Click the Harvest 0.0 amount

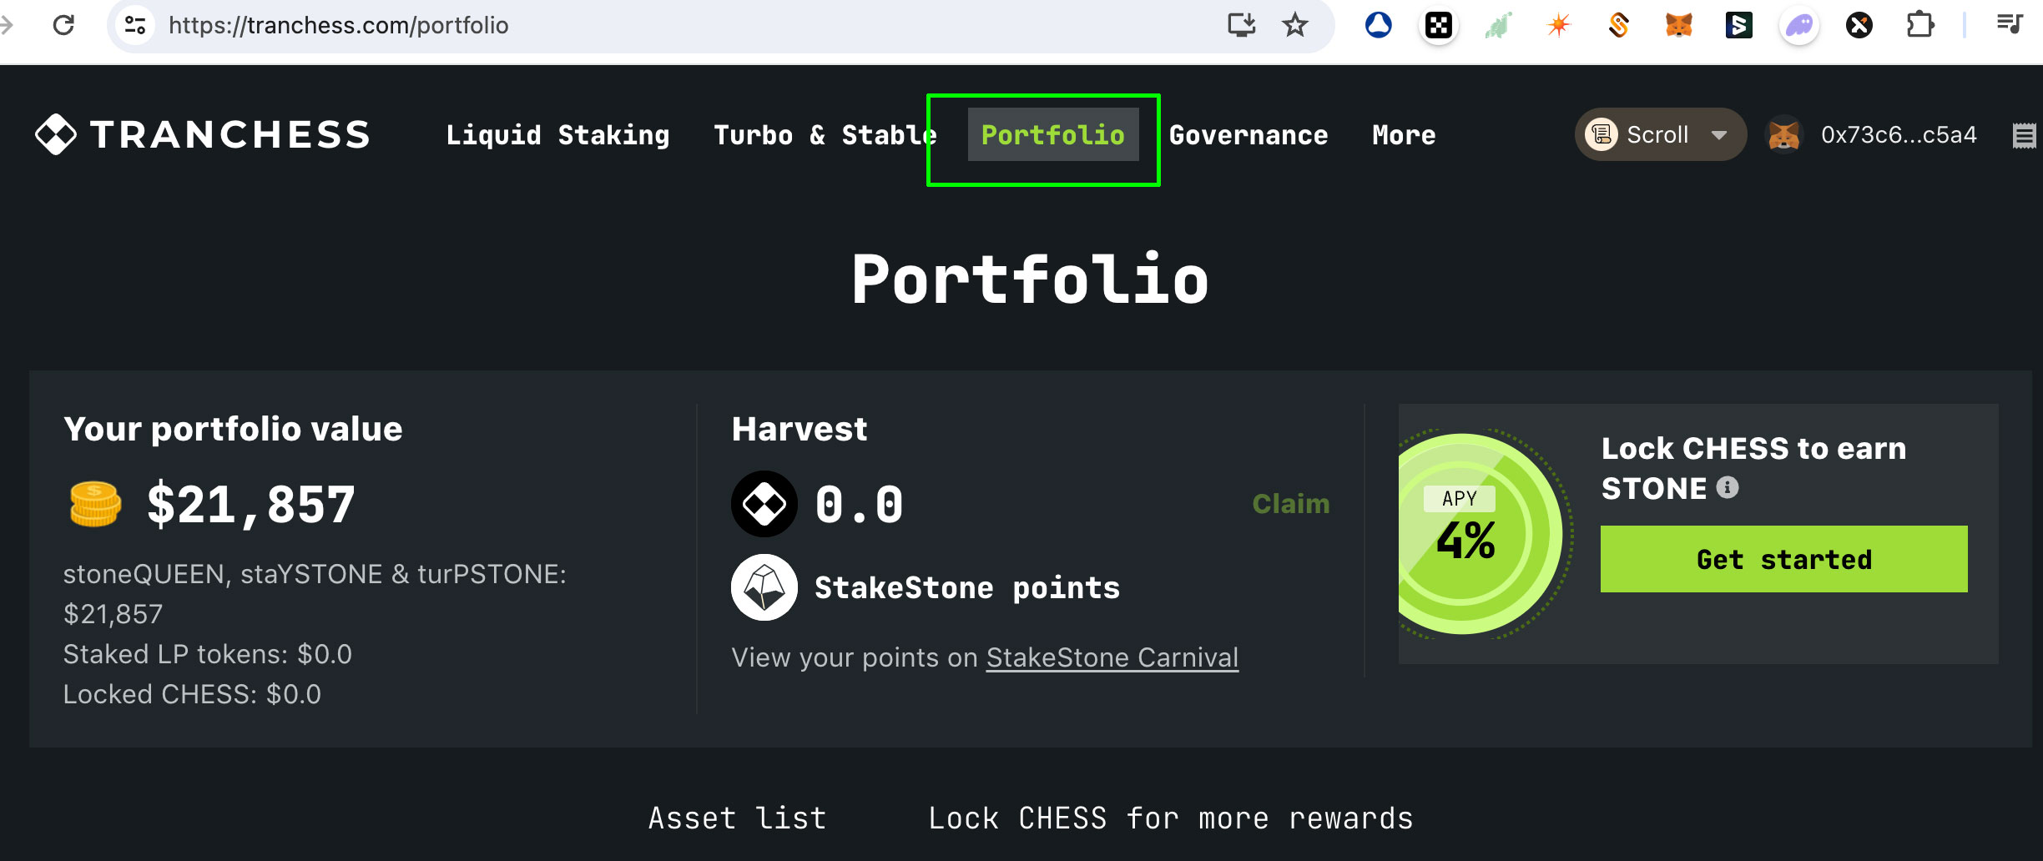860,505
